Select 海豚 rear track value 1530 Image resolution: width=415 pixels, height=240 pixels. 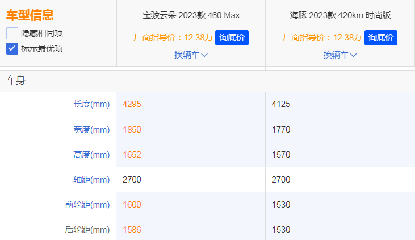(281, 230)
